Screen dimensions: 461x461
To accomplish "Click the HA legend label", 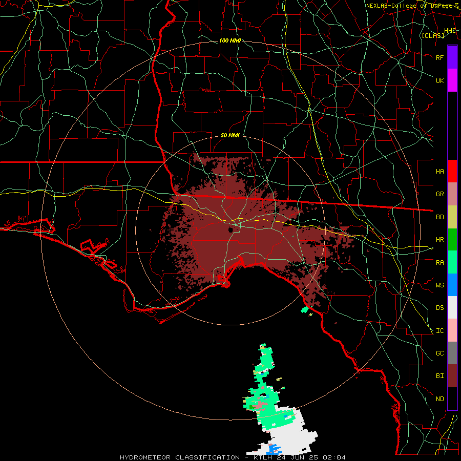I will [x=439, y=171].
